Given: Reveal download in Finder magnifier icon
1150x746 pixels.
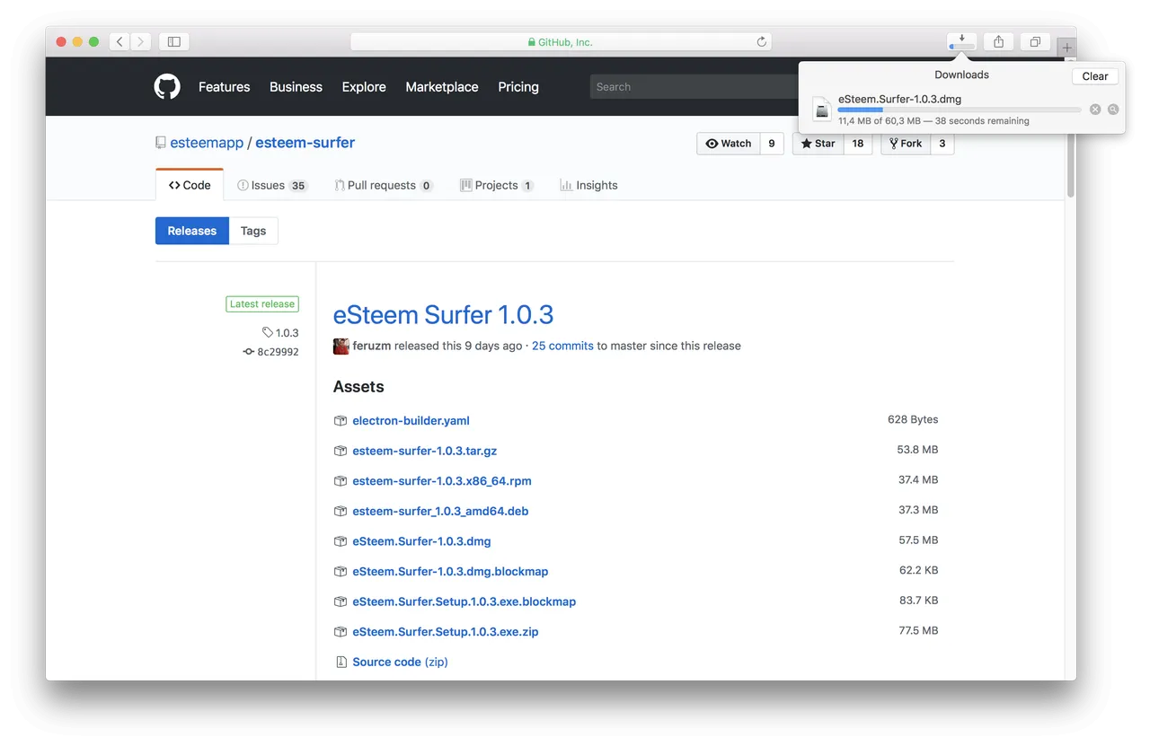Looking at the screenshot, I should 1113,110.
